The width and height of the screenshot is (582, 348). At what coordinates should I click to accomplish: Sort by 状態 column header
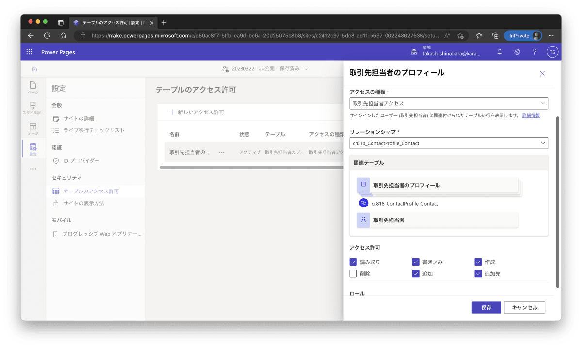[244, 134]
